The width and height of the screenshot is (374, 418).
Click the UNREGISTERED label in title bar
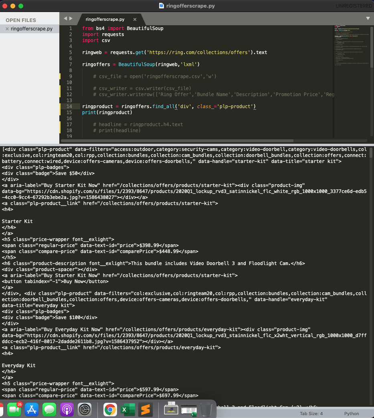point(354,6)
